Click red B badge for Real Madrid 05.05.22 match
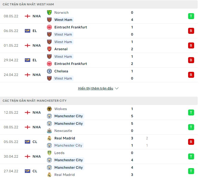Viewport: 201px width, 178px height. click(x=191, y=142)
